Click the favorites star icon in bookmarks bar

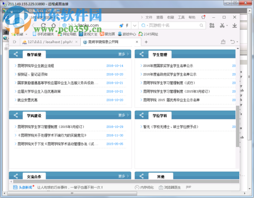click(13, 34)
